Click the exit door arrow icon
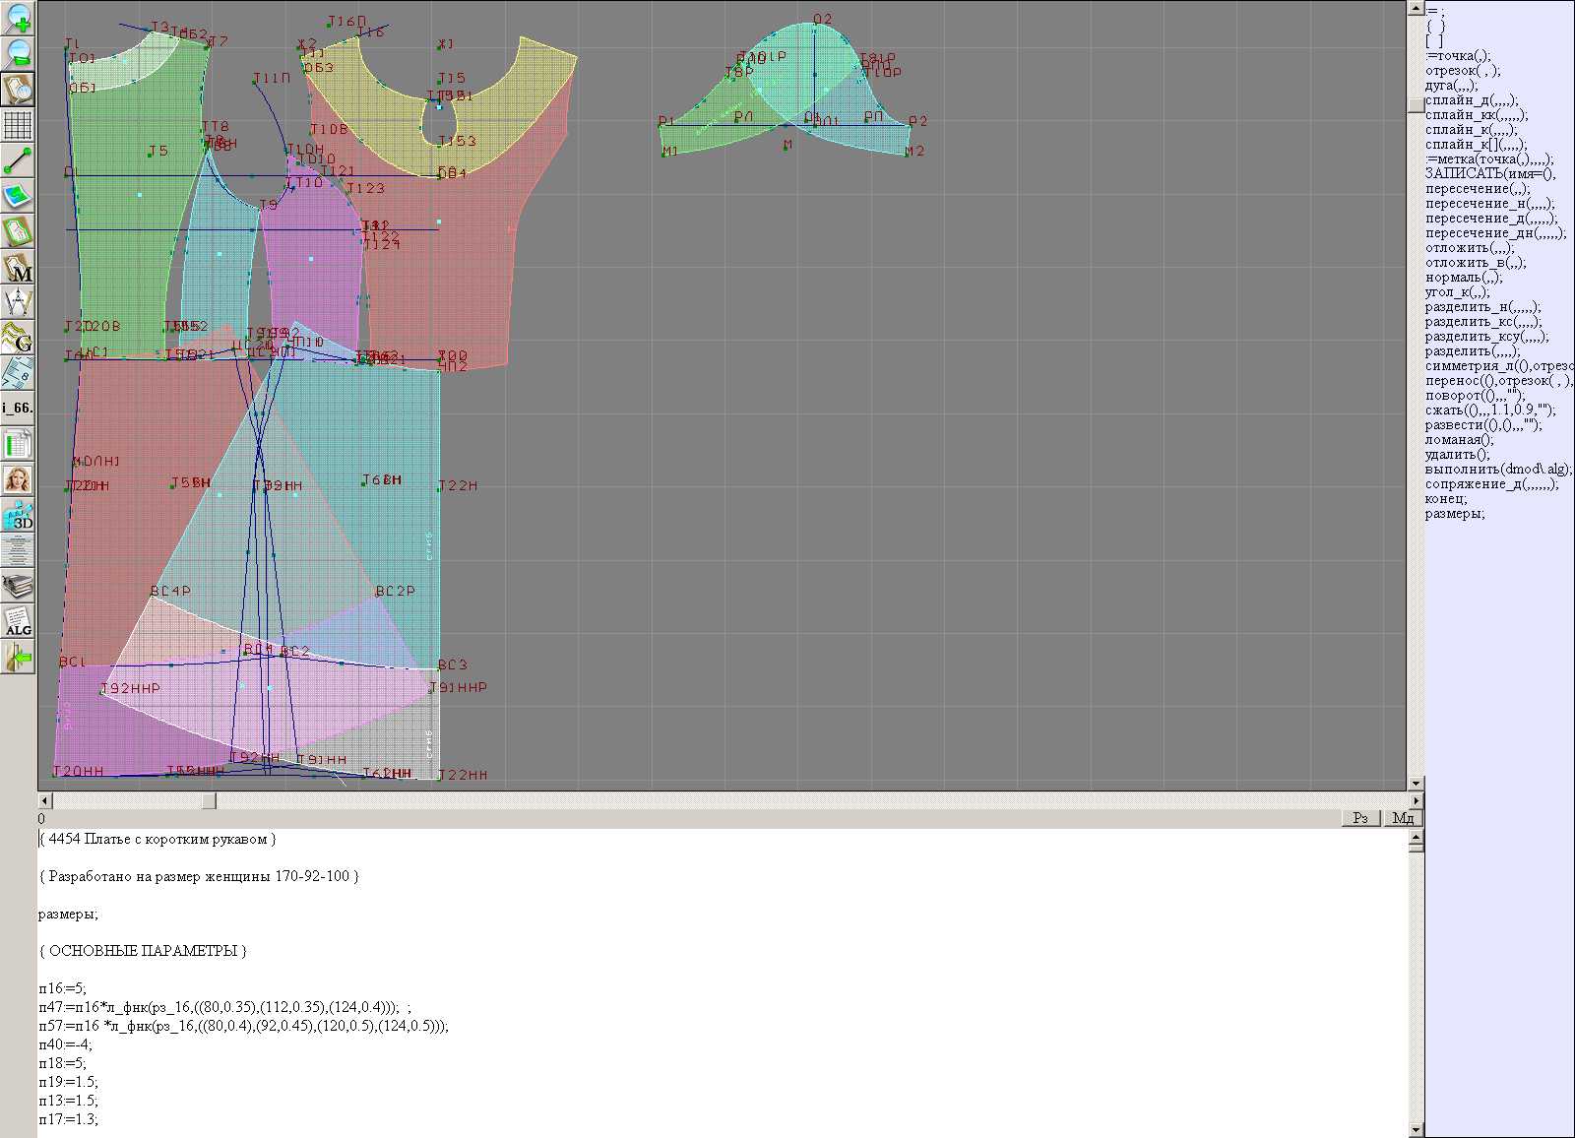The image size is (1575, 1138). pyautogui.click(x=18, y=657)
